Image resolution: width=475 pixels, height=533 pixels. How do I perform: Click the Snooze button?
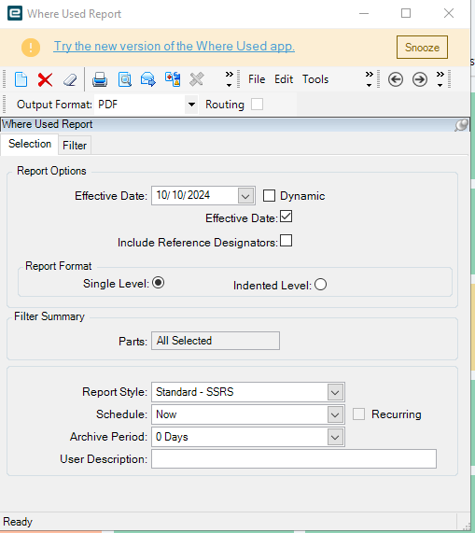pos(422,48)
